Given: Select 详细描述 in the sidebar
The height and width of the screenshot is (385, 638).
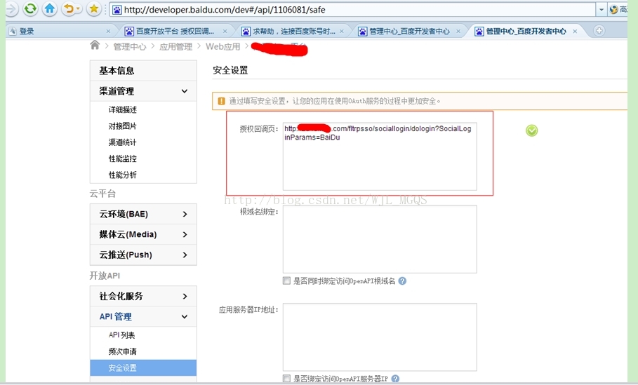Looking at the screenshot, I should (x=122, y=110).
